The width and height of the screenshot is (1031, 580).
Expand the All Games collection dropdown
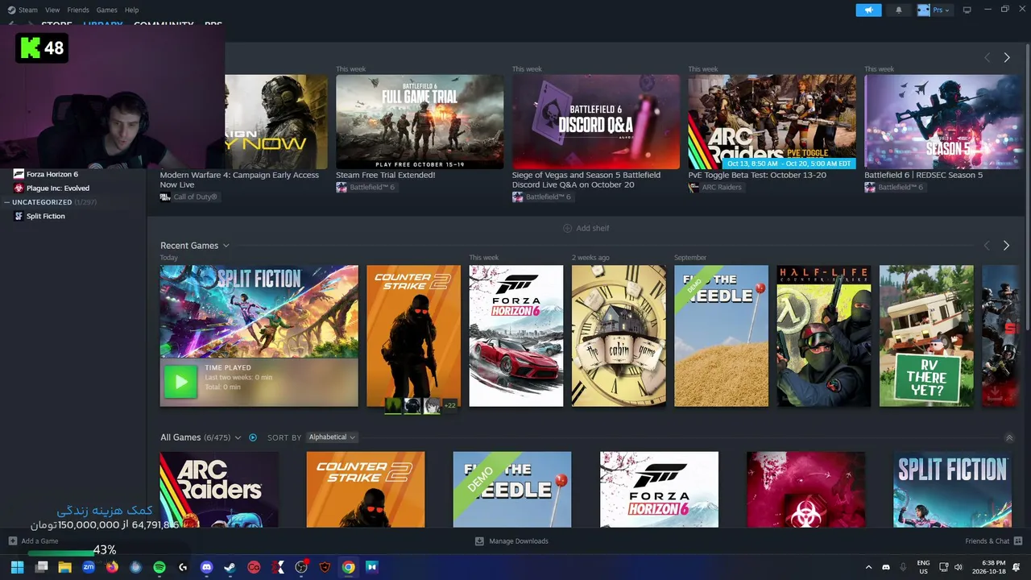click(238, 437)
